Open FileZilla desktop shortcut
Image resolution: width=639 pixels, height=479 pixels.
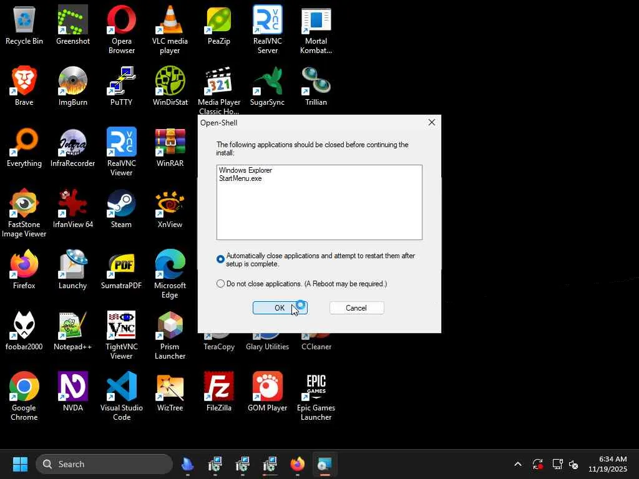tap(219, 392)
